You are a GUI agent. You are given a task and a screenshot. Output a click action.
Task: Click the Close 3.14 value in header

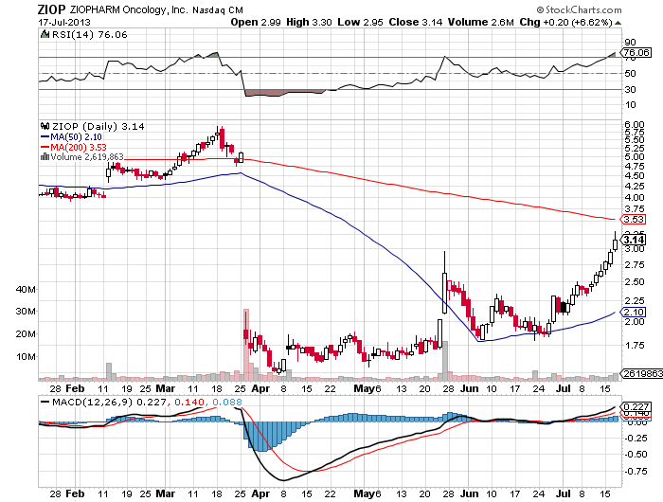[415, 22]
